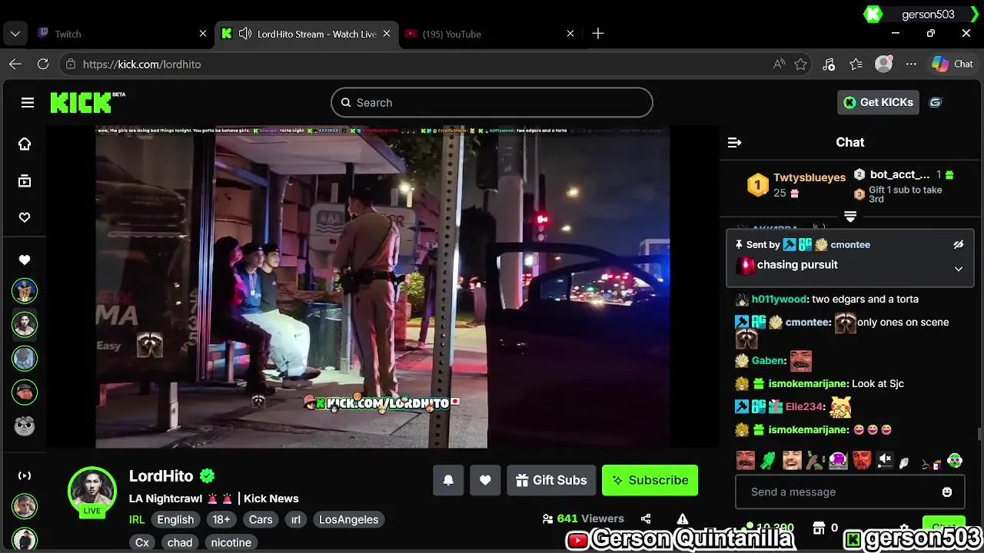Open Browse icon in sidebar
The width and height of the screenshot is (984, 553).
(25, 181)
